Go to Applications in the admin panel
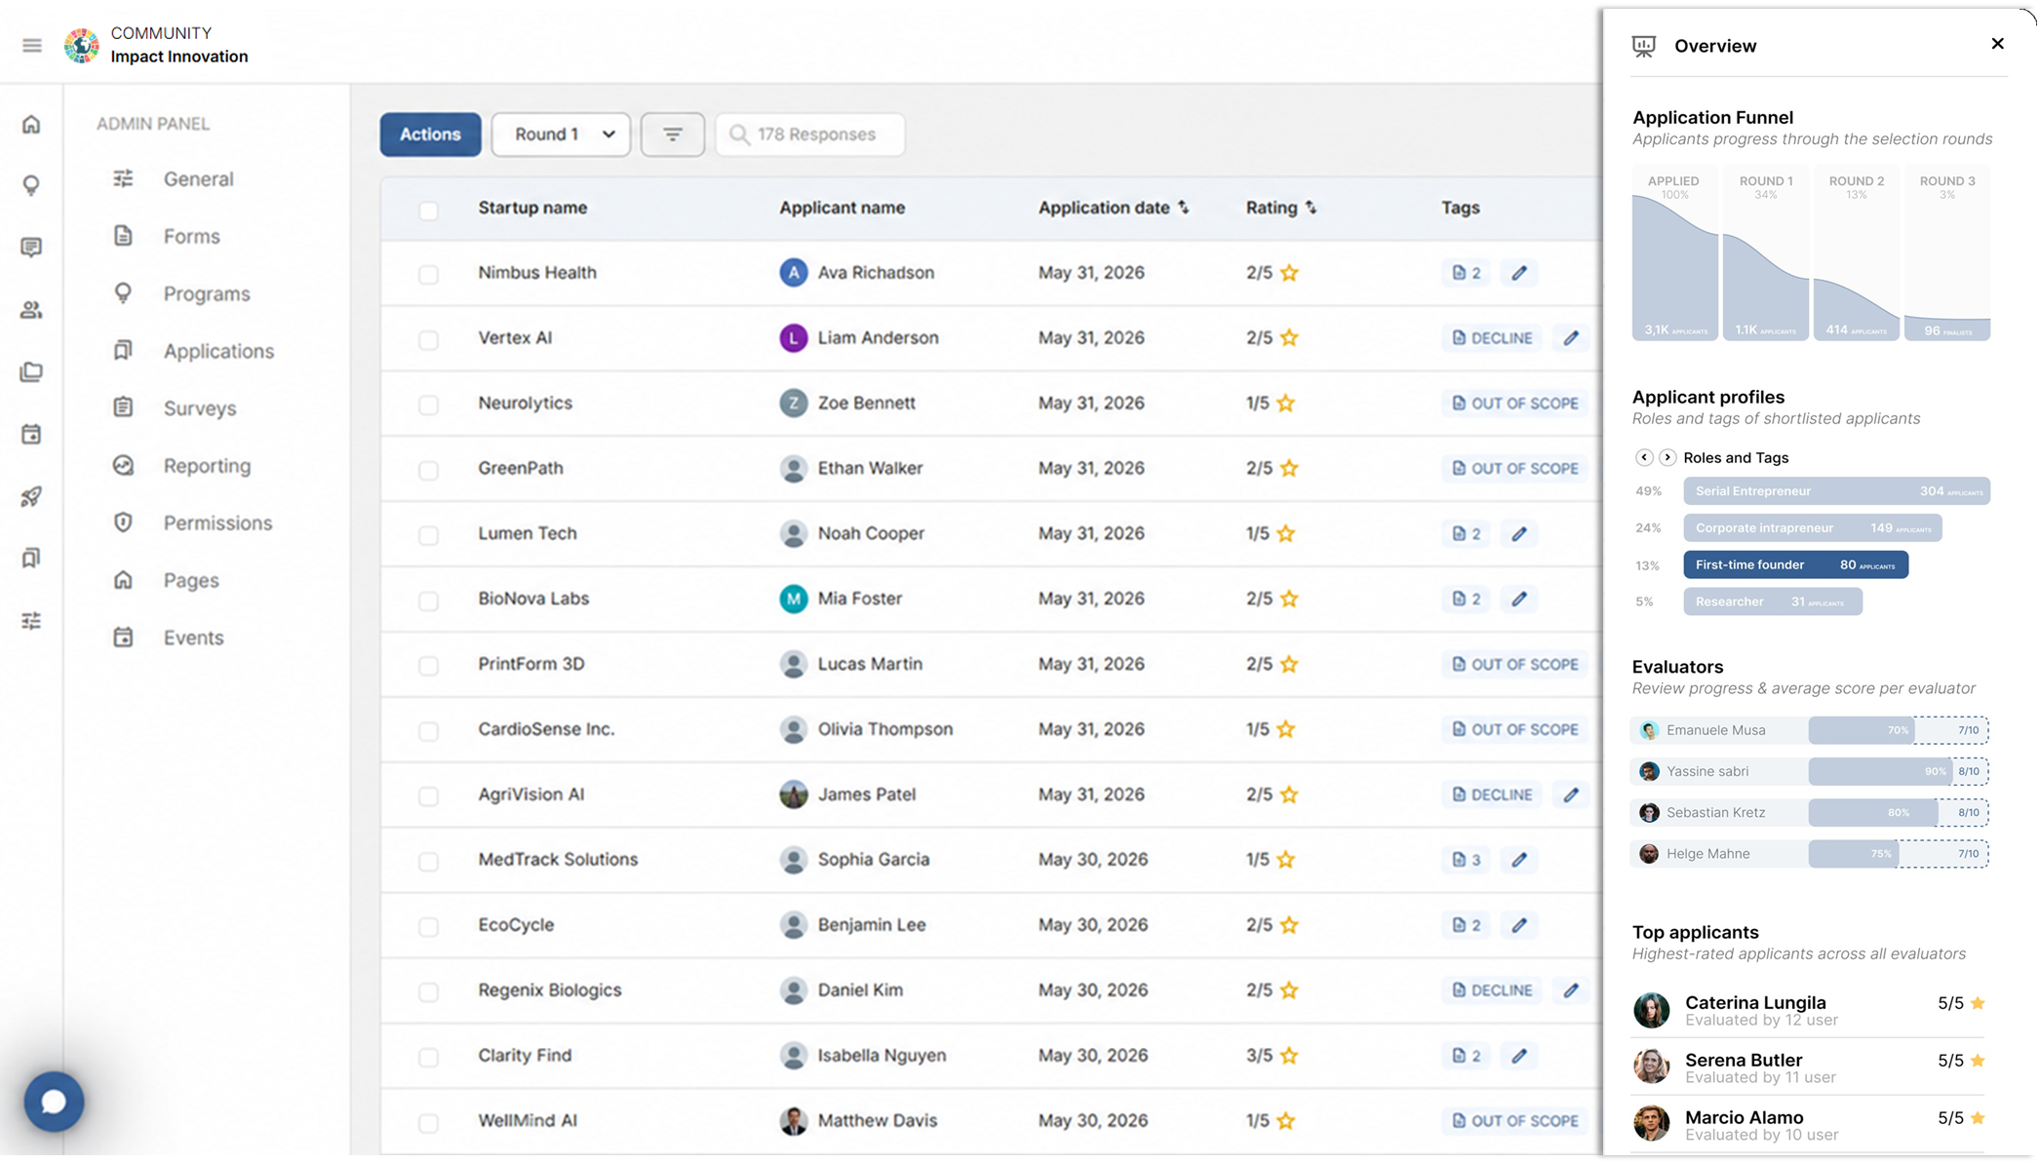Screen dimensions: 2040x1164 click(218, 352)
